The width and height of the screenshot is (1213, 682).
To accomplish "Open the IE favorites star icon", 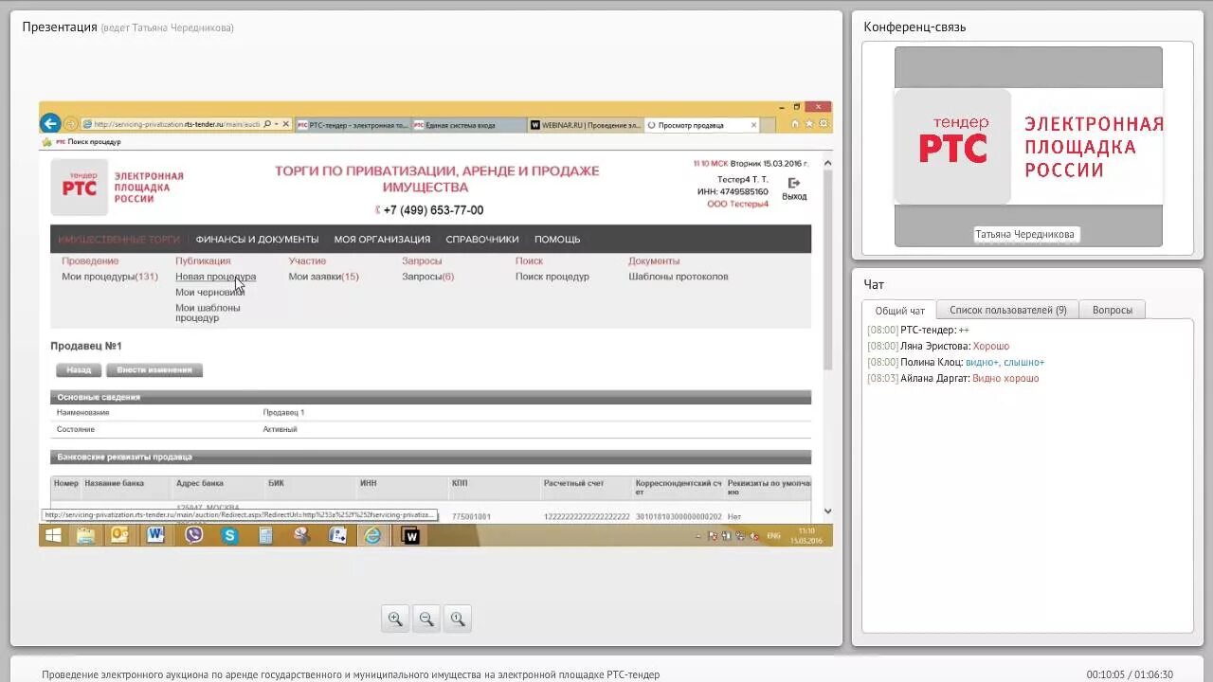I will point(809,123).
